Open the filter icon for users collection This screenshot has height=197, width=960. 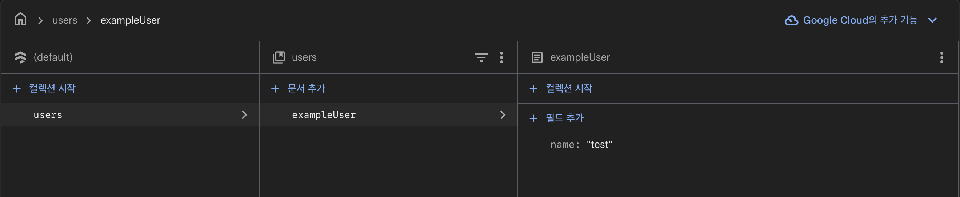(x=481, y=57)
